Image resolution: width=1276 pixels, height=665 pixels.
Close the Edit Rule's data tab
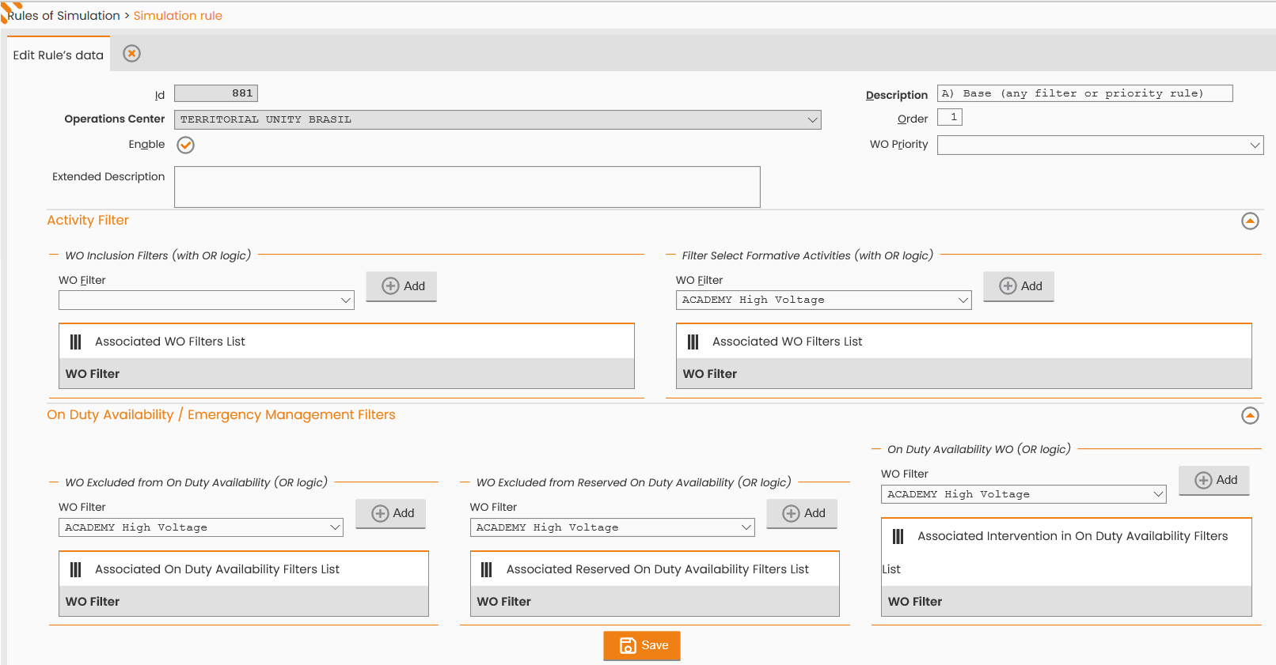[132, 54]
